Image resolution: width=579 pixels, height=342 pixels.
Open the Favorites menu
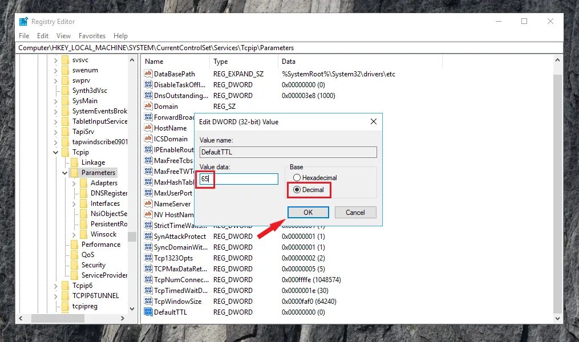[92, 36]
